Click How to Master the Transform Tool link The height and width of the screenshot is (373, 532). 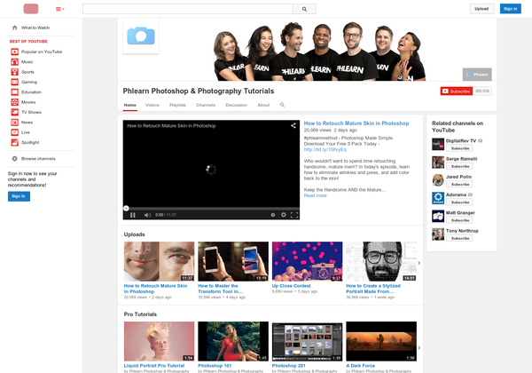tap(221, 289)
